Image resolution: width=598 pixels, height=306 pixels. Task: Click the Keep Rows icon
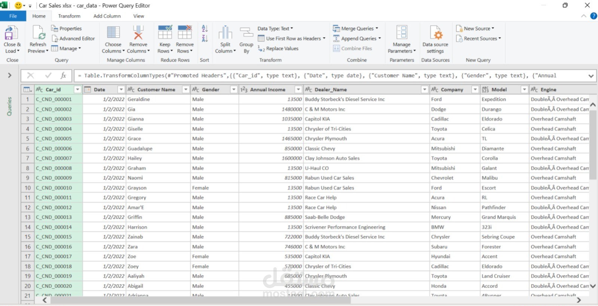point(165,33)
